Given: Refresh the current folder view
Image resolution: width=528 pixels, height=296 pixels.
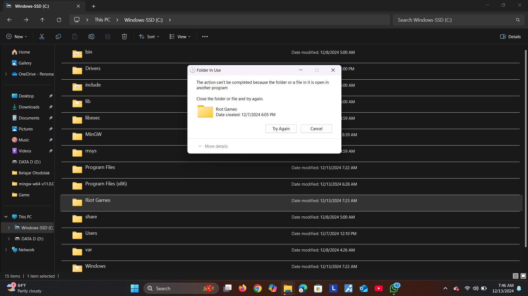Looking at the screenshot, I should click(x=59, y=20).
